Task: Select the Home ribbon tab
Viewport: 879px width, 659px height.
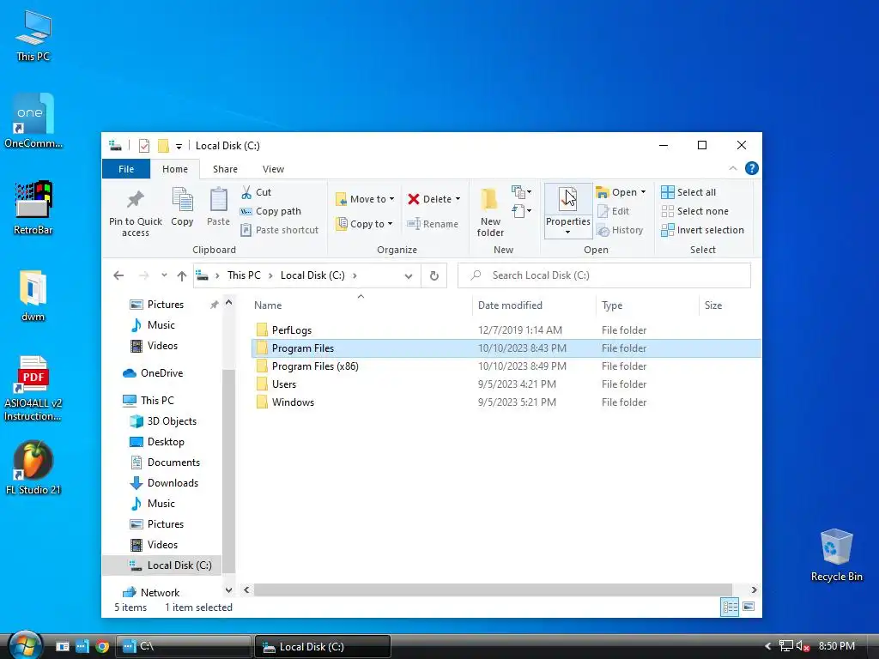Action: pos(175,169)
